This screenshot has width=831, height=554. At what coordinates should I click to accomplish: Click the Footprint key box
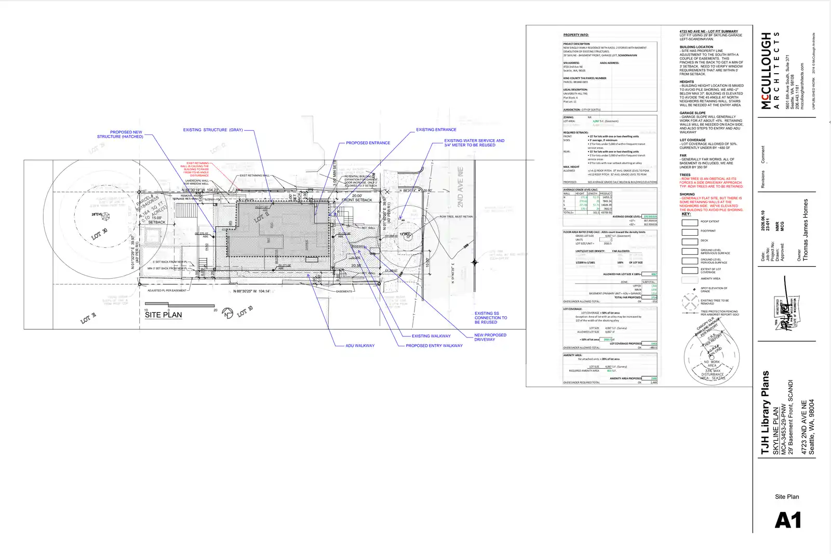(690, 232)
